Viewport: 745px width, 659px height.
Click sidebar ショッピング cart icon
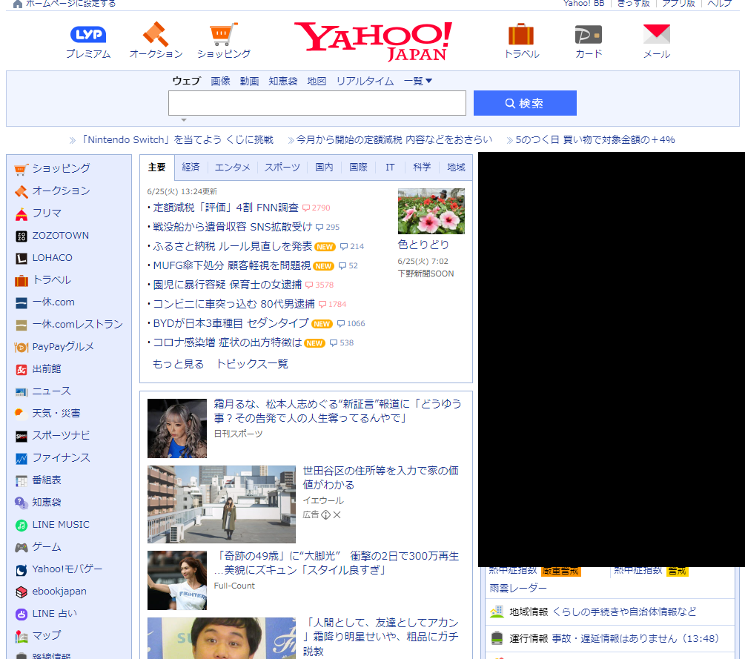(21, 169)
